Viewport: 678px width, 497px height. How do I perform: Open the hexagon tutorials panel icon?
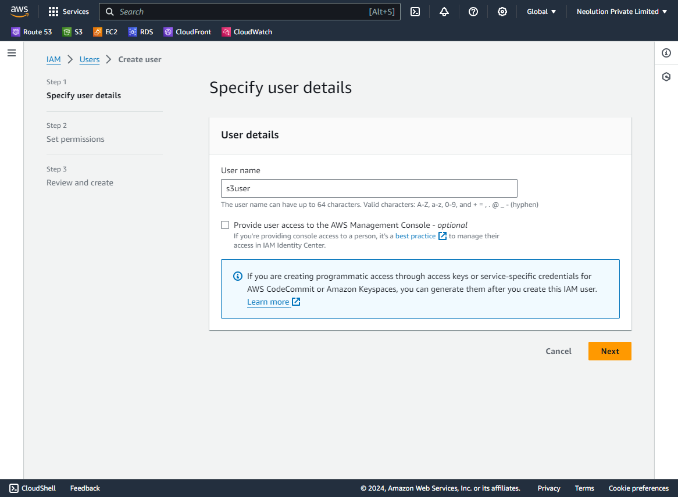click(666, 77)
